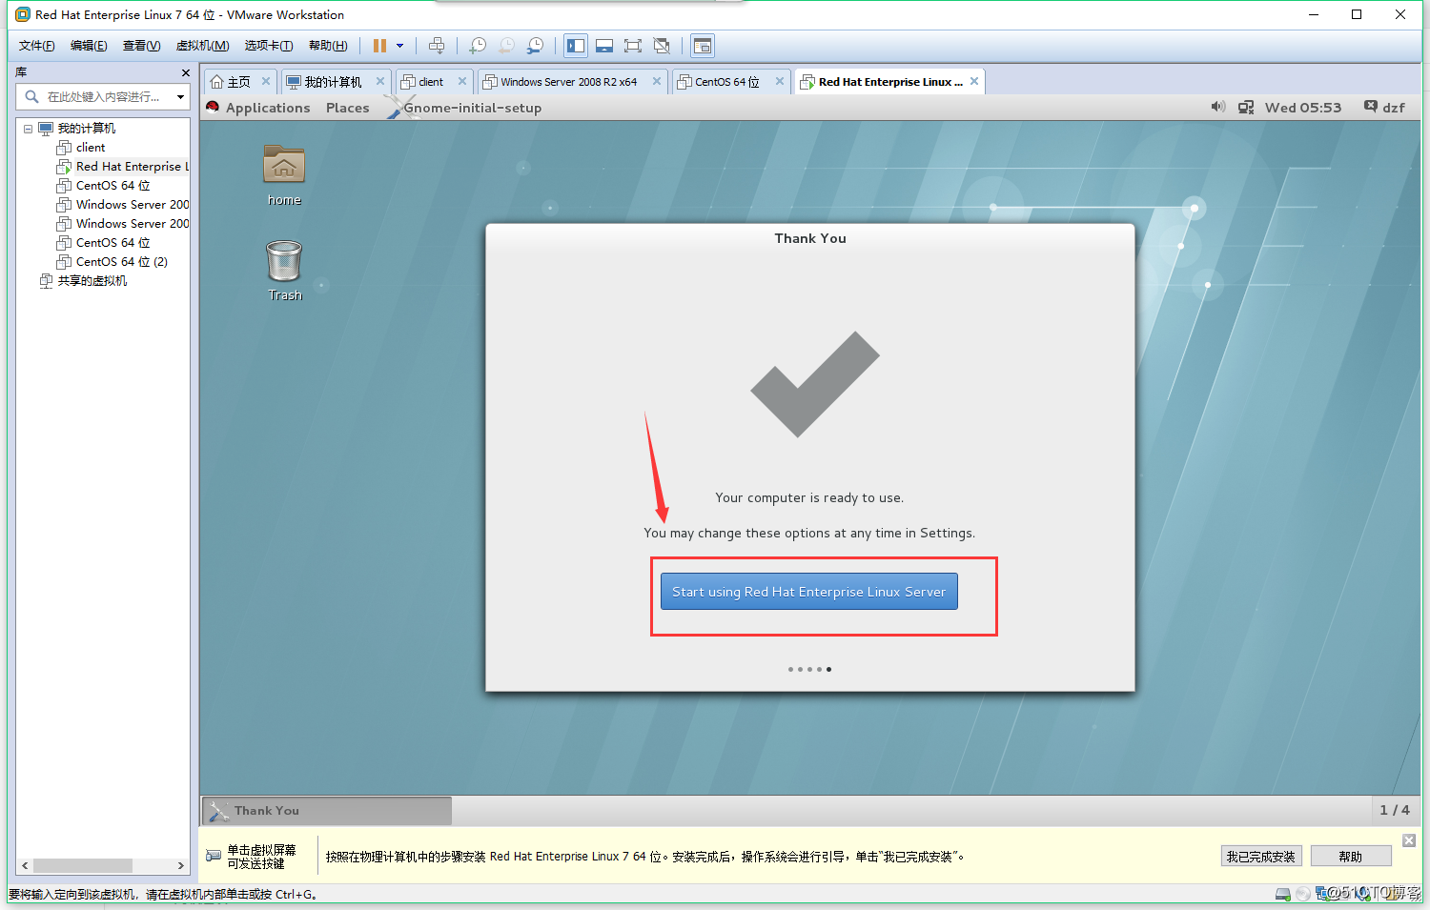Toggle the library sidebar view
This screenshot has height=910, width=1430.
[576, 46]
